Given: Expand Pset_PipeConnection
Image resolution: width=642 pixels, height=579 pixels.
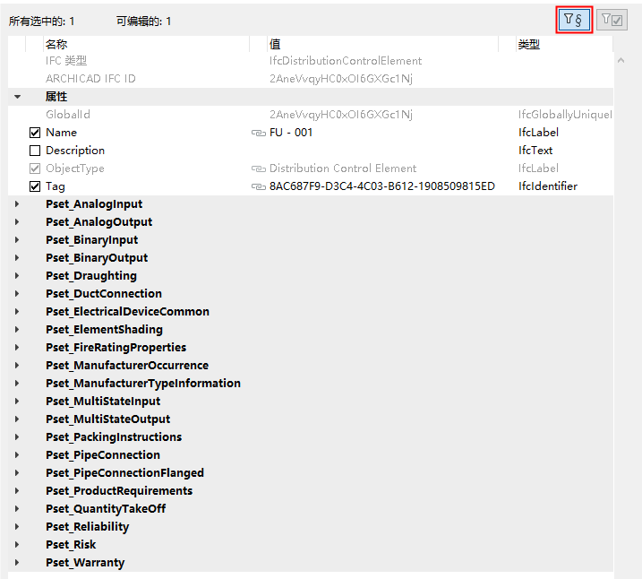Looking at the screenshot, I should point(17,454).
